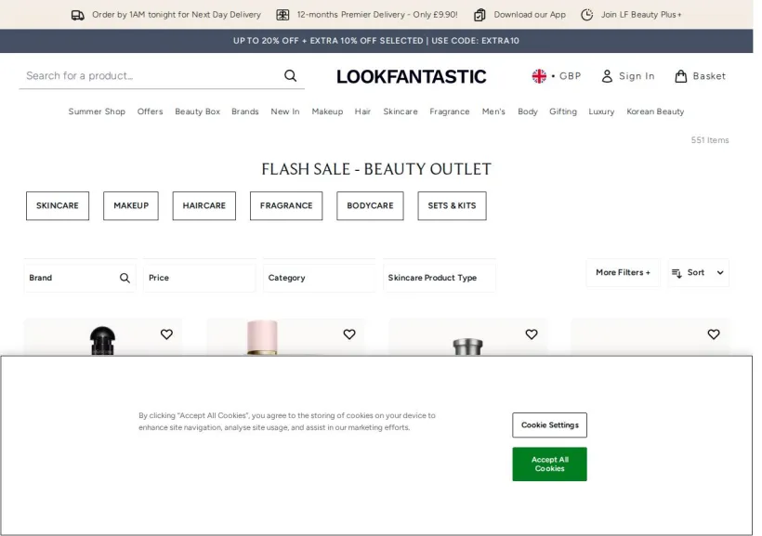Open the Korean Beauty menu item

pyautogui.click(x=655, y=111)
